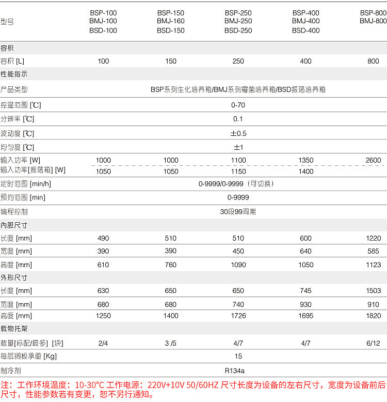Select the 30段99周期 programming value
Screen dimensions: 387x402
coord(238,212)
